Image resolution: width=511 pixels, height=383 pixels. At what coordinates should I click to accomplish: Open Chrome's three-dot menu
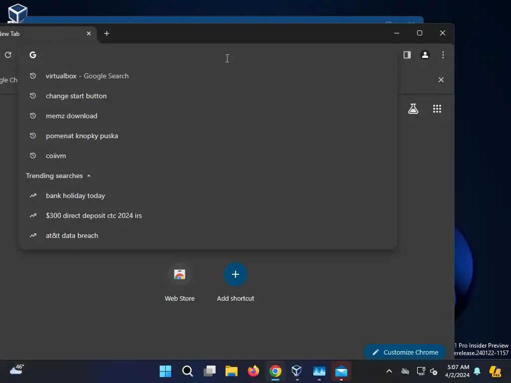443,55
